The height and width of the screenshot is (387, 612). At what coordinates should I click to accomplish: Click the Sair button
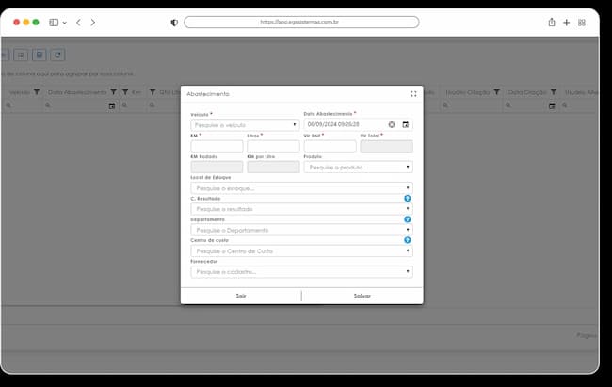(241, 296)
